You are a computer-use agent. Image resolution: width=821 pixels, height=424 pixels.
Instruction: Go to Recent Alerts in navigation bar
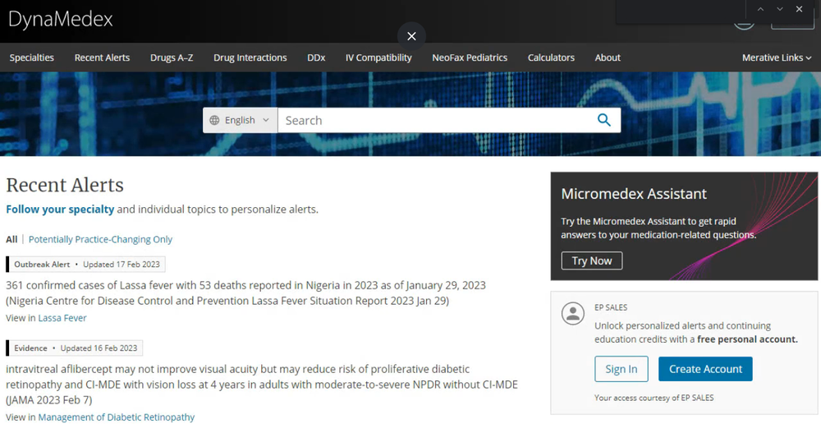pos(102,58)
